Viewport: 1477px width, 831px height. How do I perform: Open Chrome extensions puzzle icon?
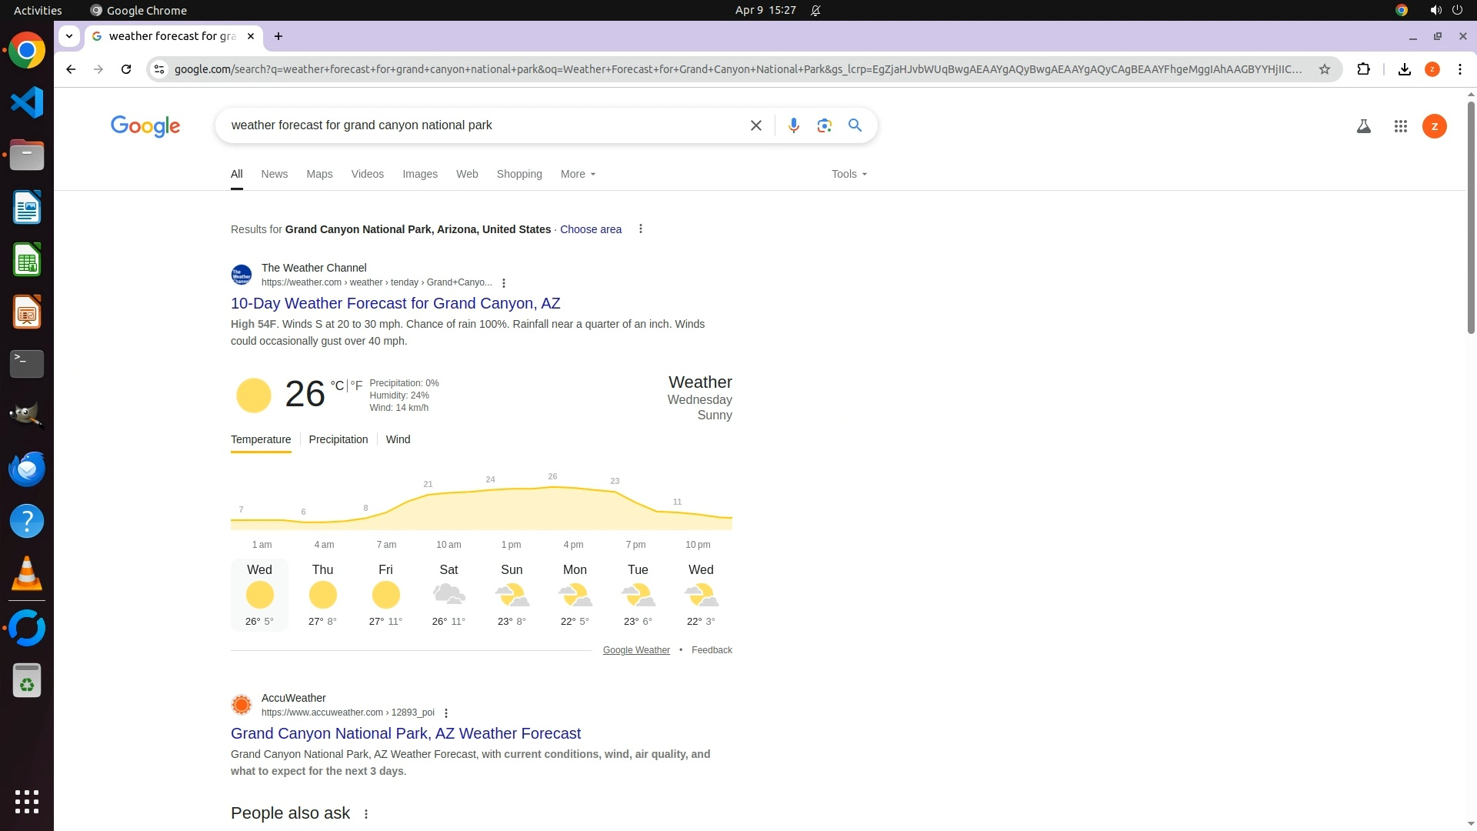point(1363,69)
